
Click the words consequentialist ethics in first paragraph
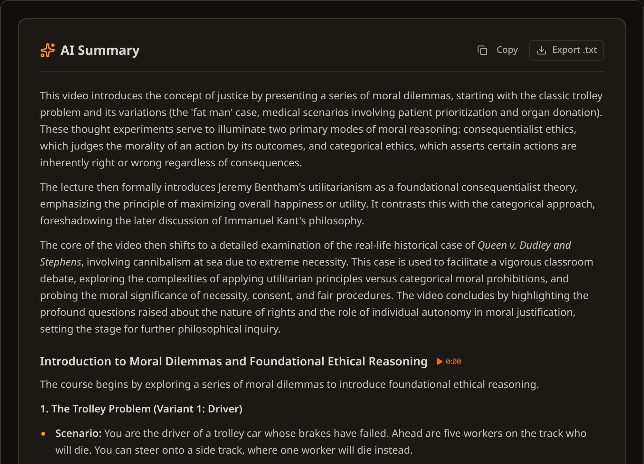519,129
